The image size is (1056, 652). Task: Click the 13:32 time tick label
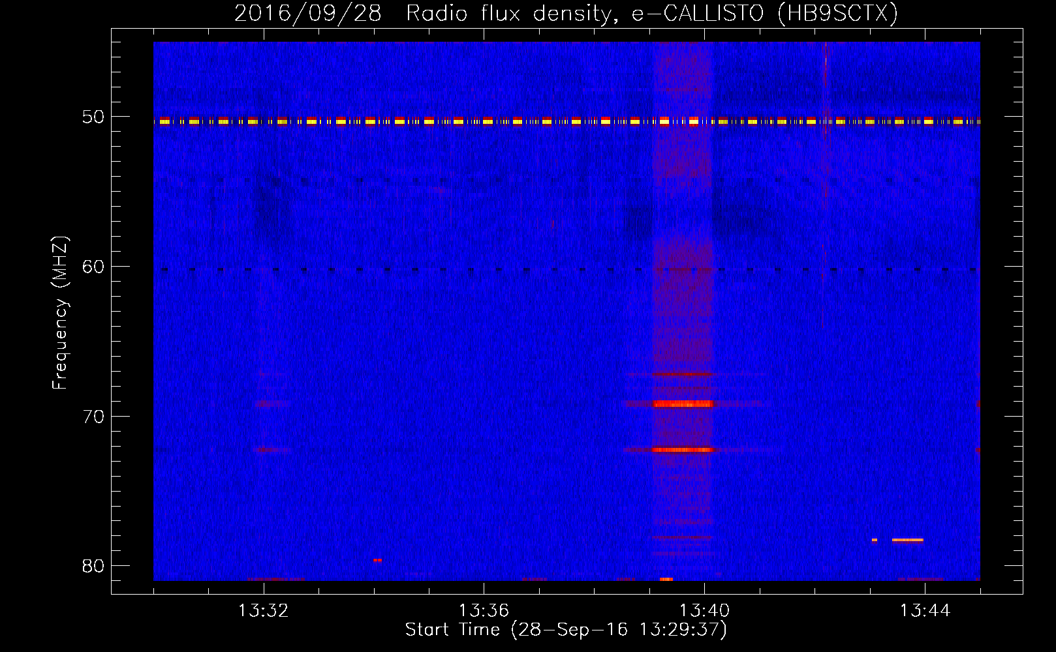click(x=264, y=611)
